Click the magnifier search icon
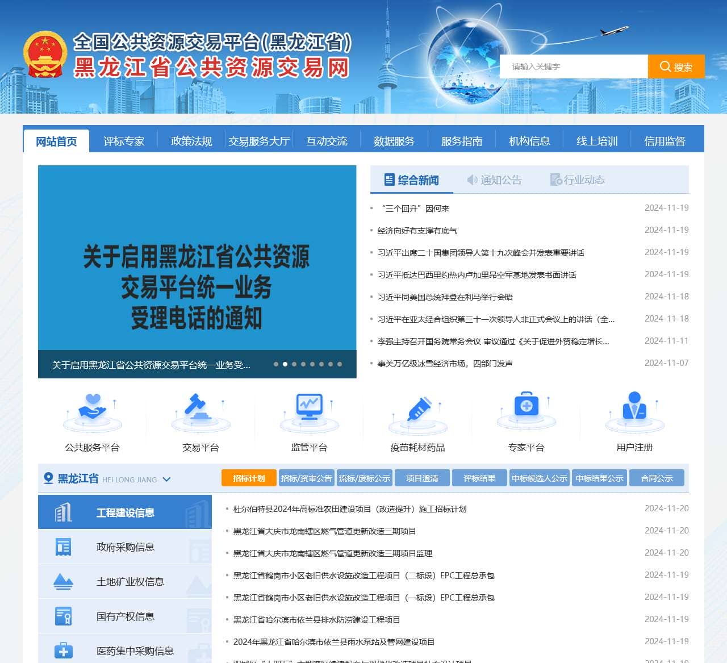Viewport: 727px width, 663px height. click(665, 66)
